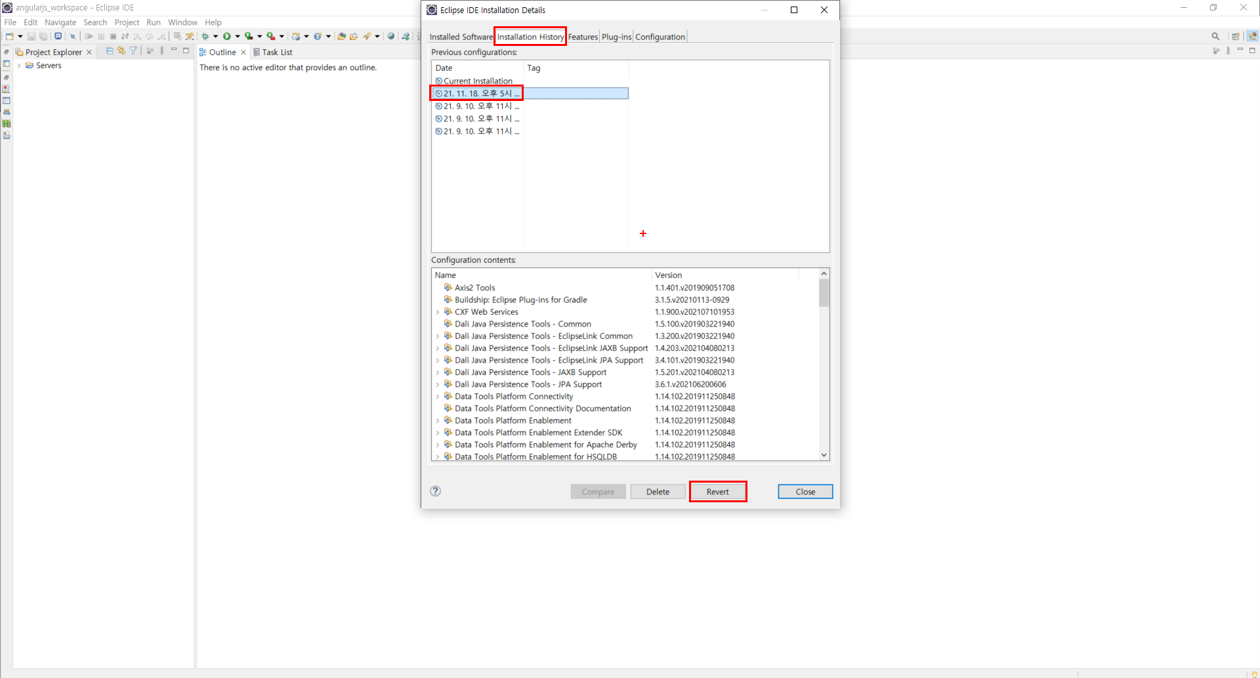Click Collapse All in Project Explorer

(x=110, y=50)
